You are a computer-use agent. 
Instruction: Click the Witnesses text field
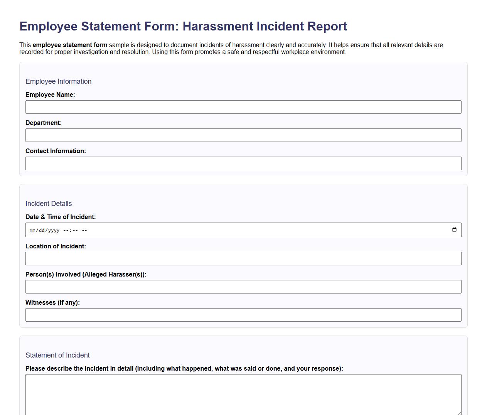click(243, 315)
